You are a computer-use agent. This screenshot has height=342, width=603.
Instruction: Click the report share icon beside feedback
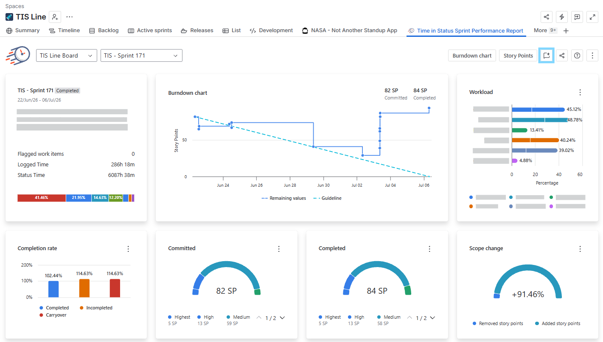[x=562, y=55]
